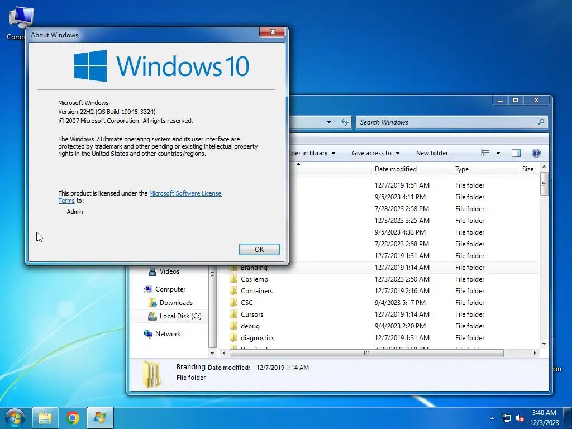The image size is (572, 429).
Task: Open the view options dropdown arrow
Action: 498,153
